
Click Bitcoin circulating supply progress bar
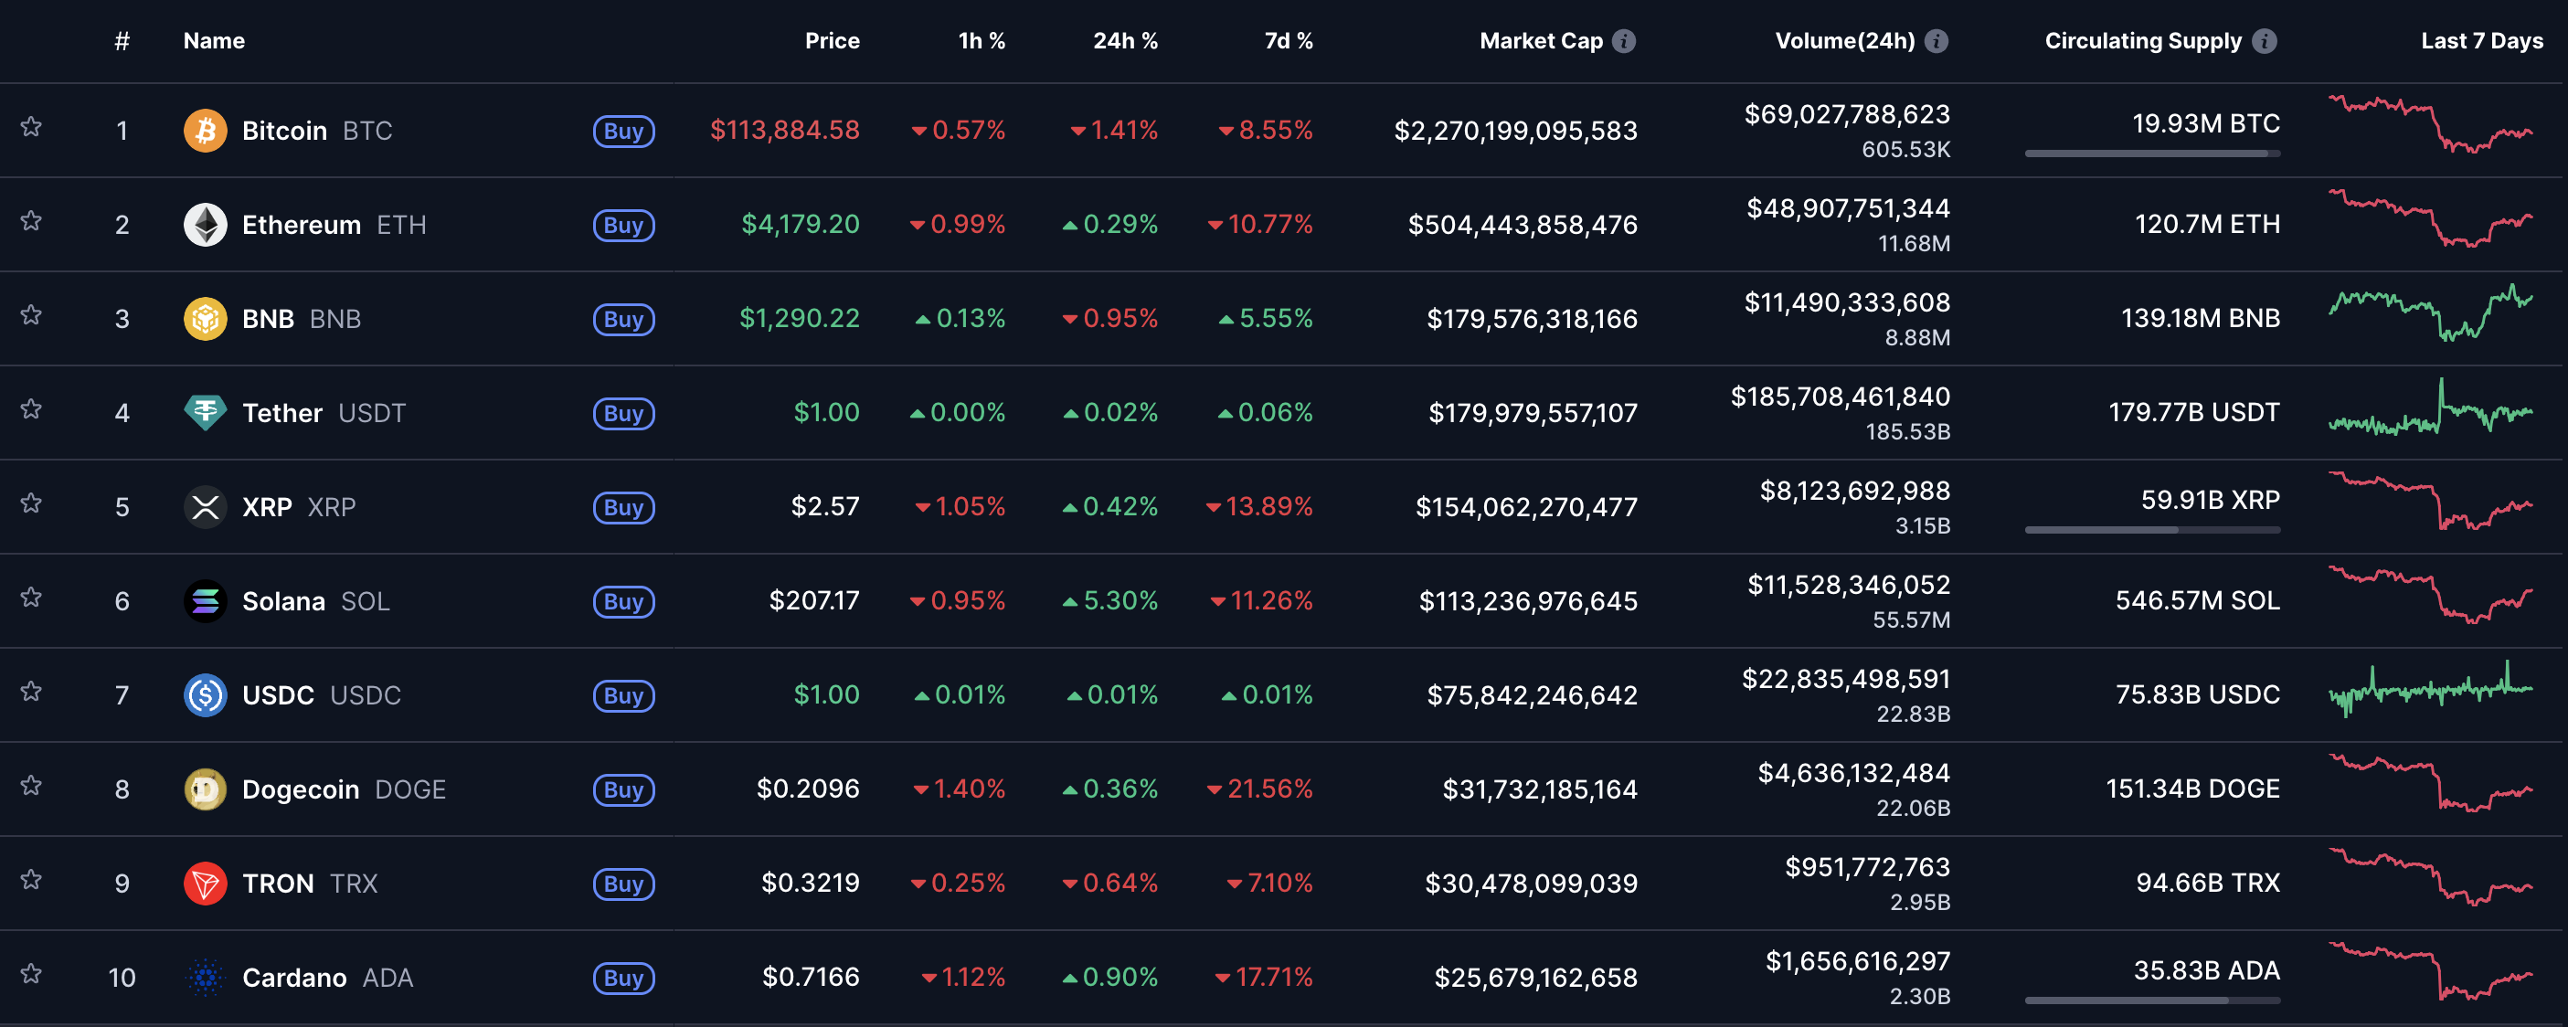2151,154
